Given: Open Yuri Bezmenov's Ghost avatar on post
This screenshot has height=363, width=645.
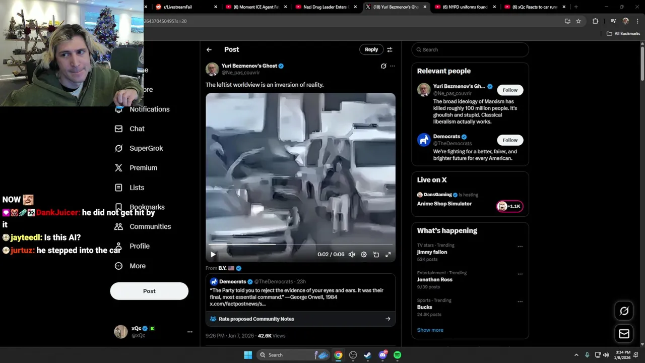Looking at the screenshot, I should coord(212,69).
